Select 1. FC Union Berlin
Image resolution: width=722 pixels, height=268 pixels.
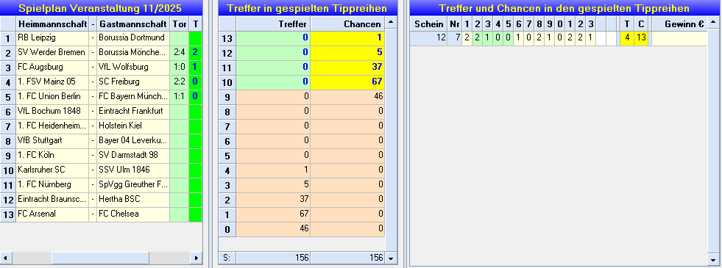52,96
